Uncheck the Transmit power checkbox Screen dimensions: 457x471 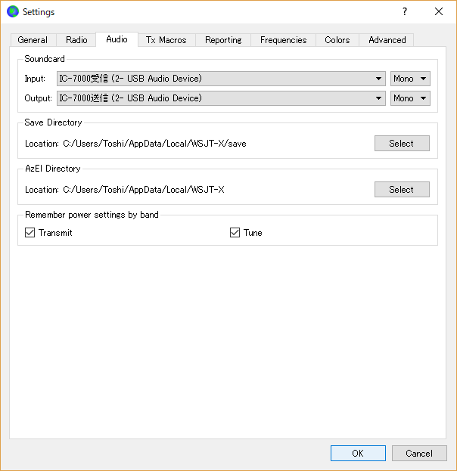click(30, 233)
